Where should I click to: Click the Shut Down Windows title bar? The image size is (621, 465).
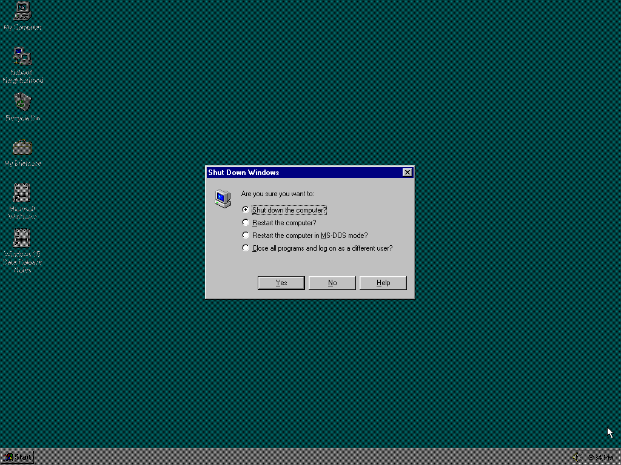point(310,173)
